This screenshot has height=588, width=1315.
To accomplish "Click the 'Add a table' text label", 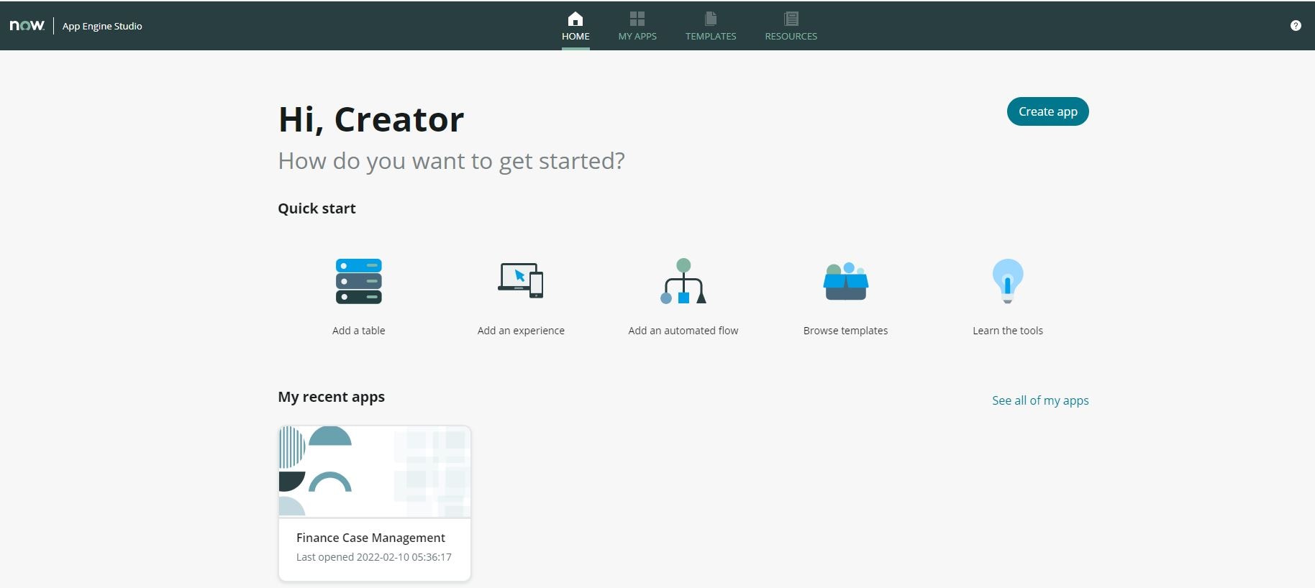I will click(359, 331).
